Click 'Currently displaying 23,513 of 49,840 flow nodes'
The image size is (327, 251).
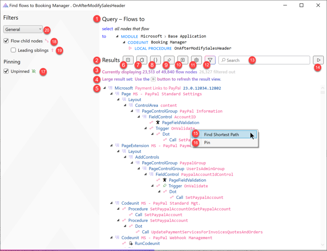point(150,72)
